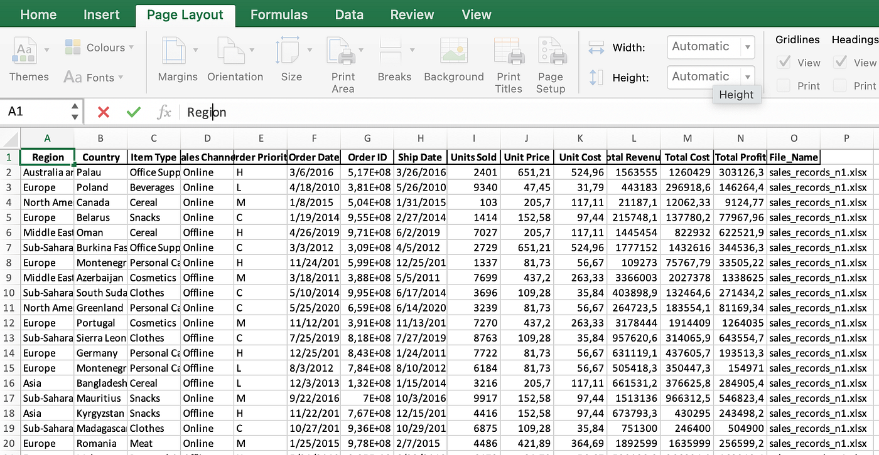Open the Review ribbon tab
The width and height of the screenshot is (879, 455).
[x=412, y=14]
